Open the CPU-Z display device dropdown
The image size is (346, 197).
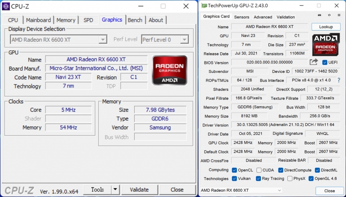(x=103, y=40)
